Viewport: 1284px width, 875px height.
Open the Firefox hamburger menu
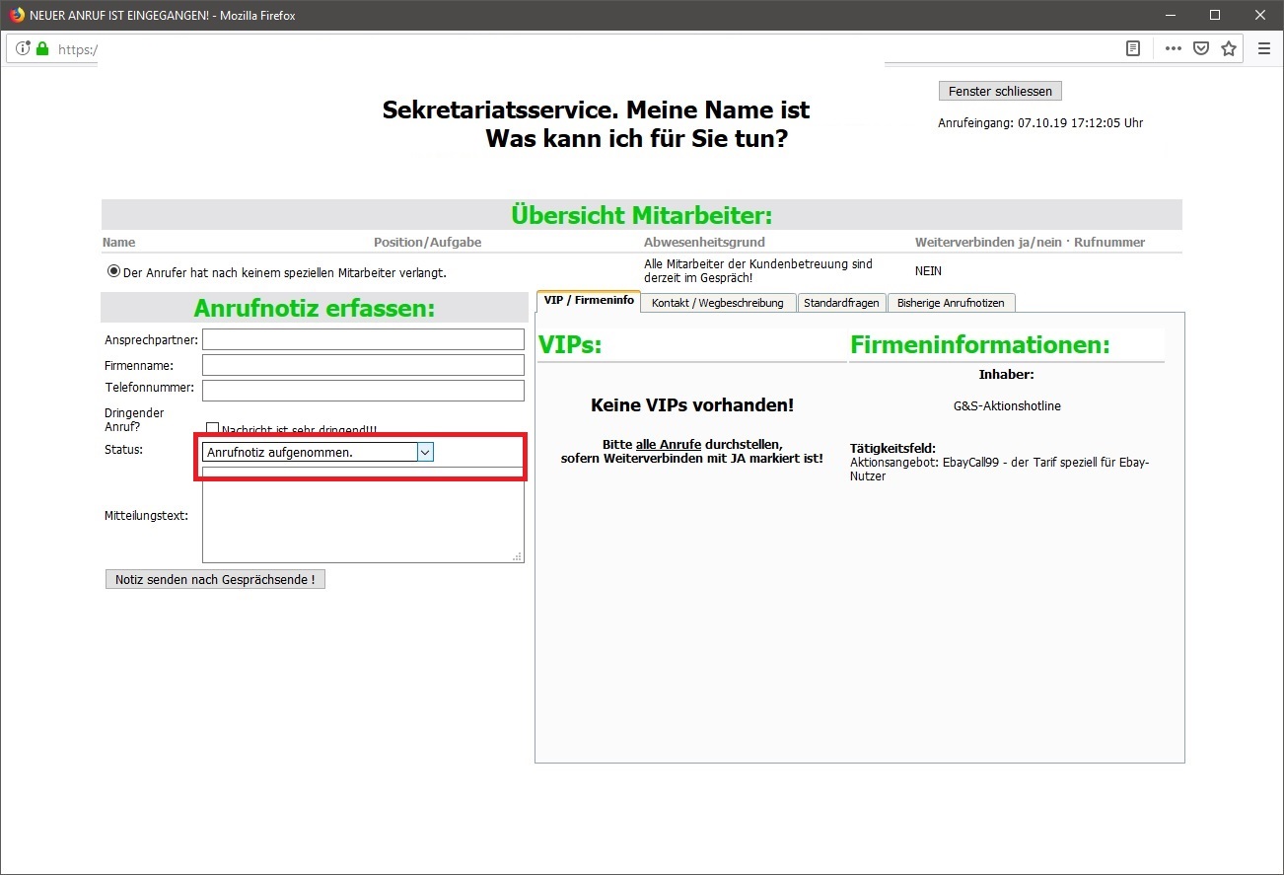pos(1264,48)
